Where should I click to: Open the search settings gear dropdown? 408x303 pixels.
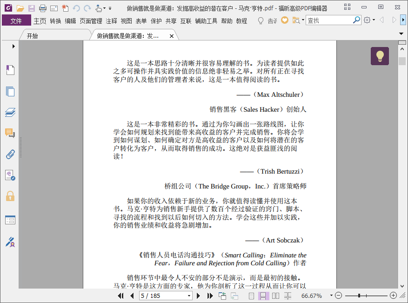coord(369,20)
